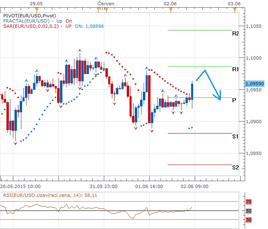Click the green R2 resistance line
Viewport: 268px width, 229px height.
click(199, 30)
